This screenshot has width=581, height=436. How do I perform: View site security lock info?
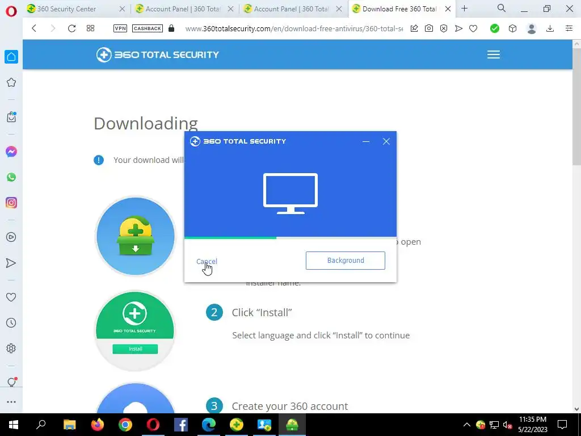pos(171,28)
